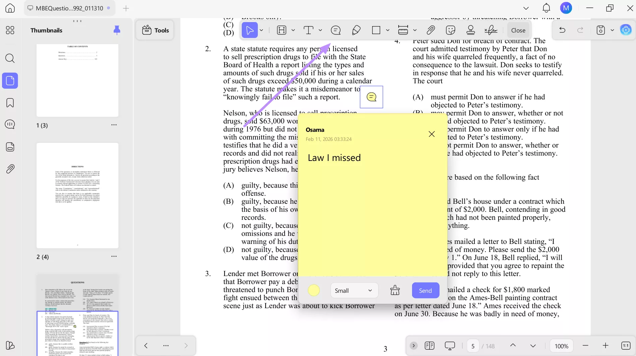Close the annotation toolbar

point(518,30)
